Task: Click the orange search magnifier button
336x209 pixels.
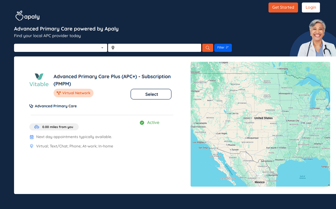Action: tap(208, 48)
